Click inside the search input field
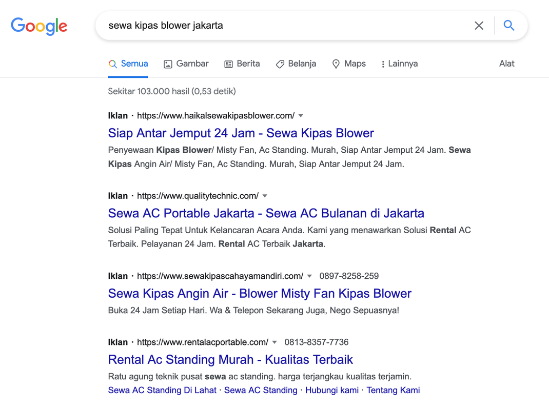The height and width of the screenshot is (410, 549). click(282, 26)
